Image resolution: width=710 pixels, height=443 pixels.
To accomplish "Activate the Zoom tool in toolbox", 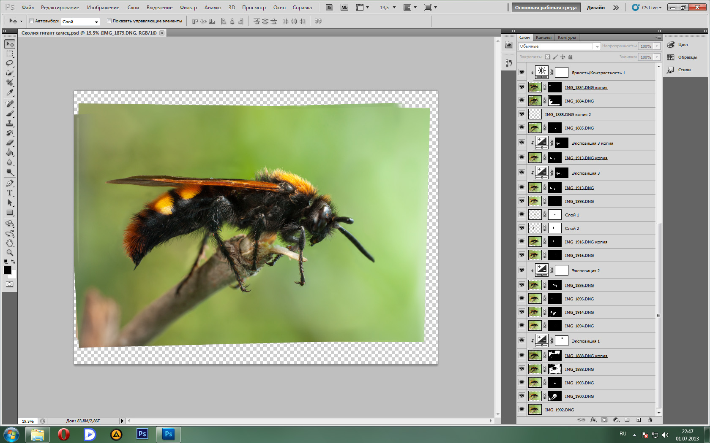I will pos(10,253).
